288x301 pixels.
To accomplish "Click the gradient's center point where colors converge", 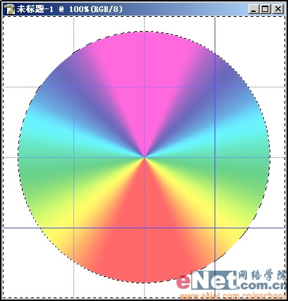I will (x=144, y=157).
